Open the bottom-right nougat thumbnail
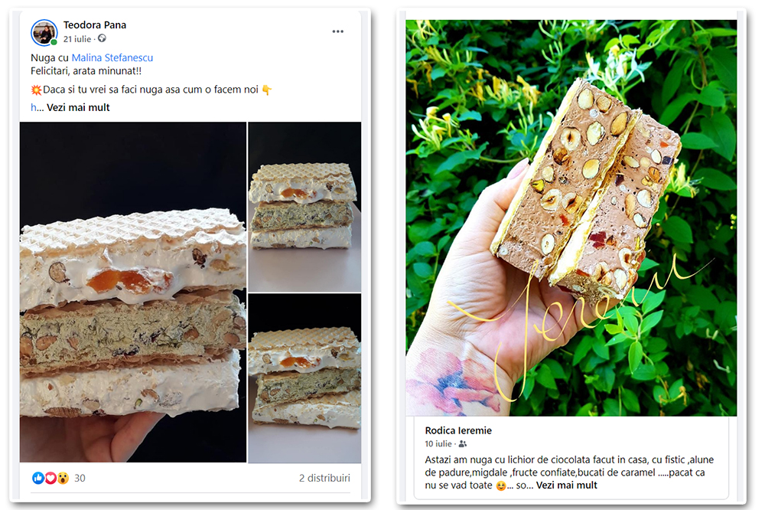This screenshot has width=765, height=510. coord(304,378)
